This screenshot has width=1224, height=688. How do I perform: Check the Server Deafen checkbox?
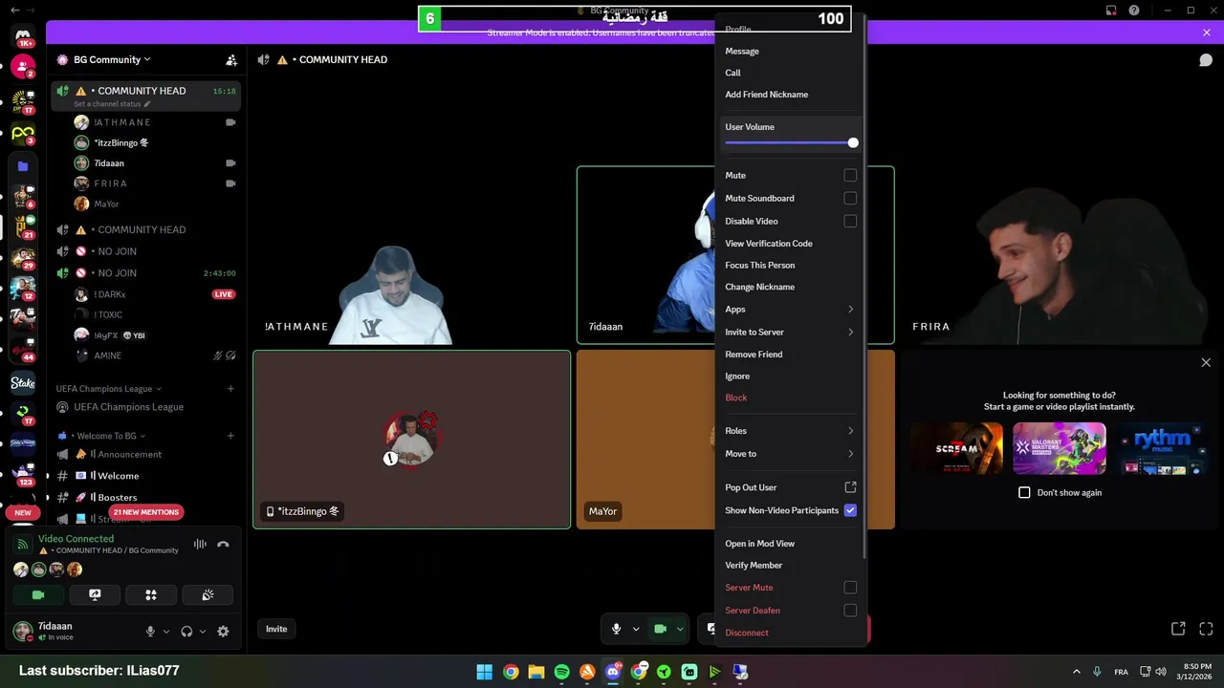(850, 610)
